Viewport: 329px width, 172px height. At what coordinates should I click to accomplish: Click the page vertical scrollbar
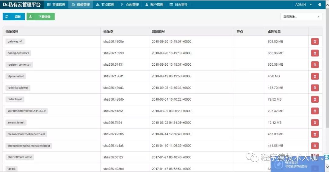point(327,67)
